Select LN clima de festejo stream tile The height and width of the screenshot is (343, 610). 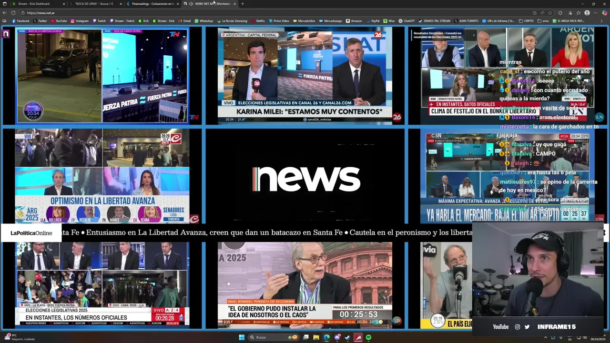(x=508, y=76)
